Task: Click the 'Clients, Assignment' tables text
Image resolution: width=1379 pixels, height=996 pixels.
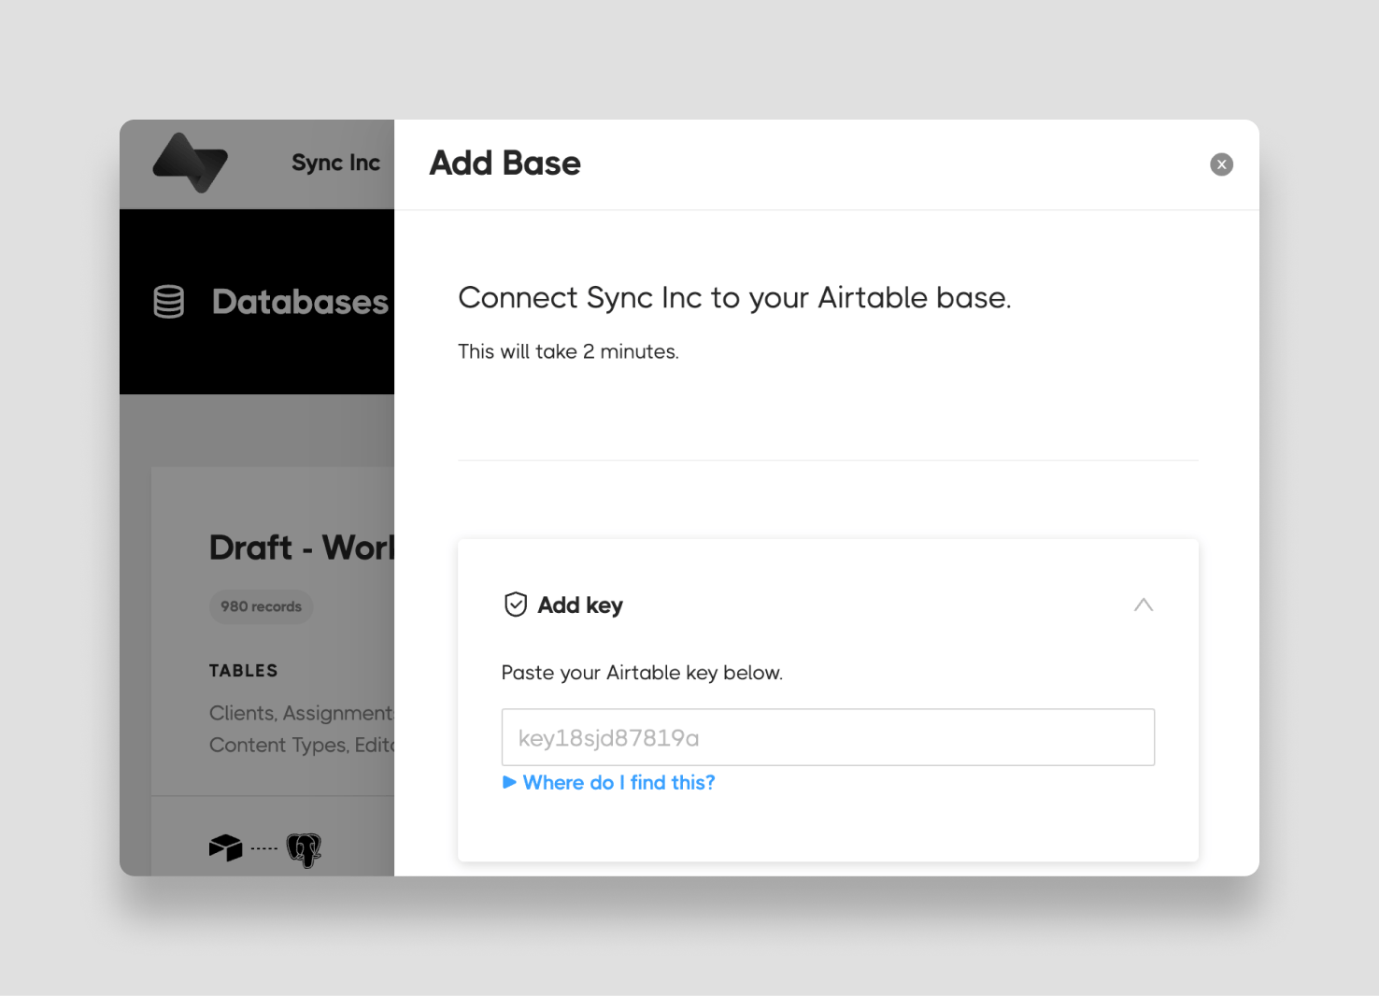Action: pos(302,713)
